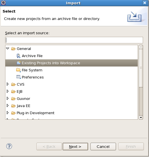
Task: Focus the import source filter field
Action: [x=74, y=40]
